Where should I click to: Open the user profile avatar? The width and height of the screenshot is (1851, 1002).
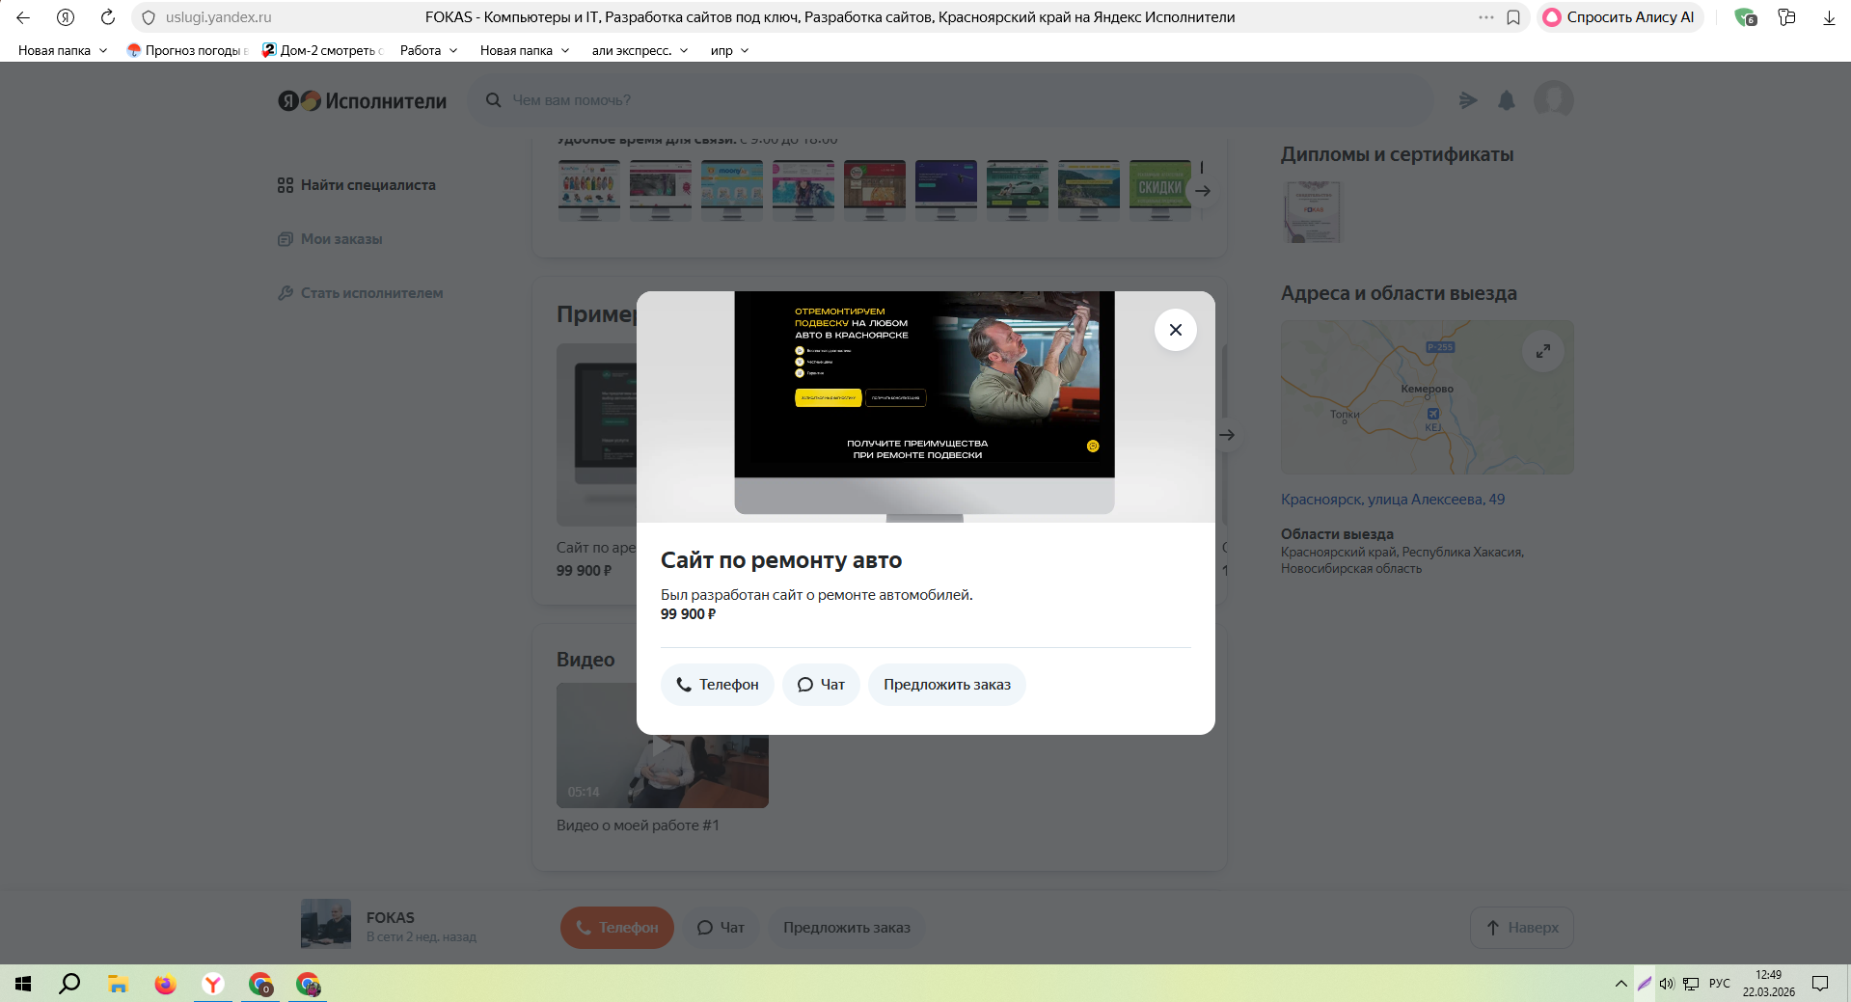click(1553, 99)
